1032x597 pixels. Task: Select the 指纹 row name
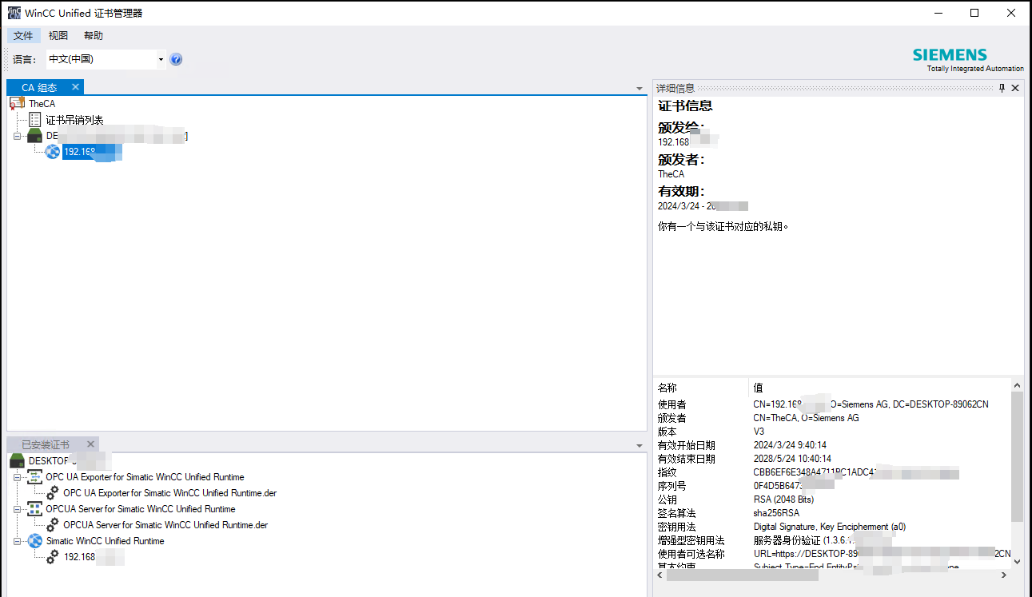coord(667,472)
